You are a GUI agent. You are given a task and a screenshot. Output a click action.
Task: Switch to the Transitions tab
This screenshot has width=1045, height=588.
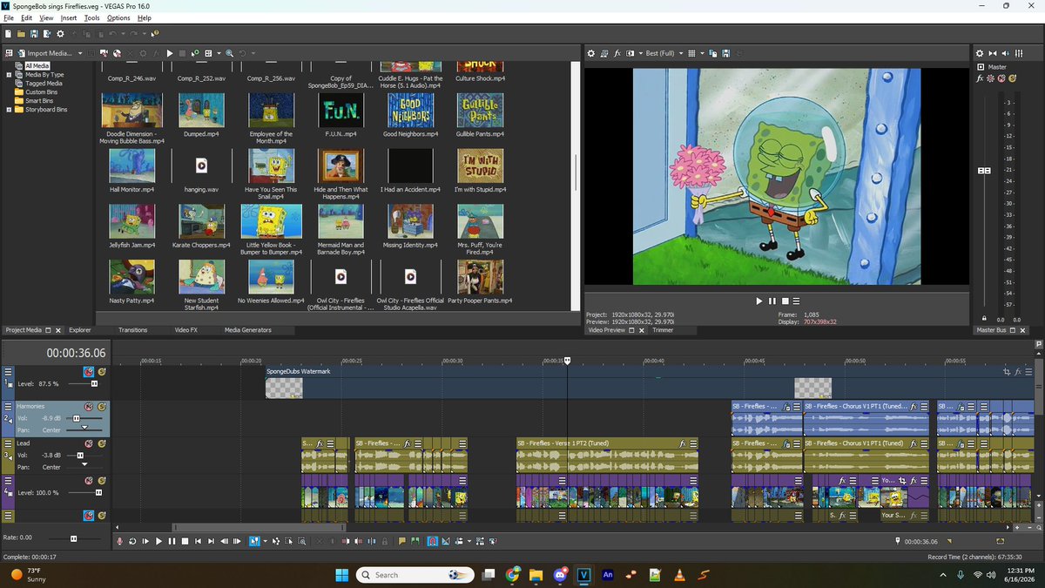pos(133,330)
